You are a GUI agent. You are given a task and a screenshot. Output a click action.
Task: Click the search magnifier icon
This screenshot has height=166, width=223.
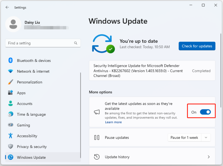point(76,43)
